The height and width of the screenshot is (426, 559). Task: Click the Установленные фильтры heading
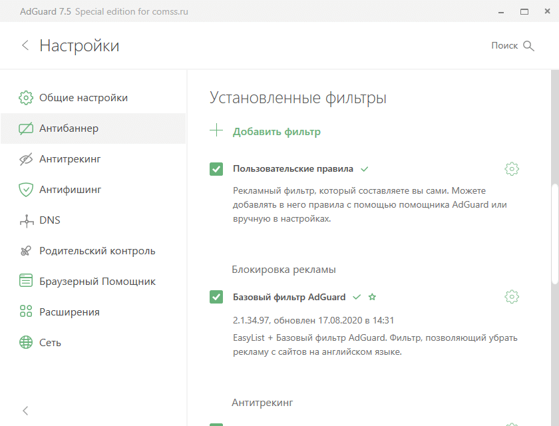(298, 98)
